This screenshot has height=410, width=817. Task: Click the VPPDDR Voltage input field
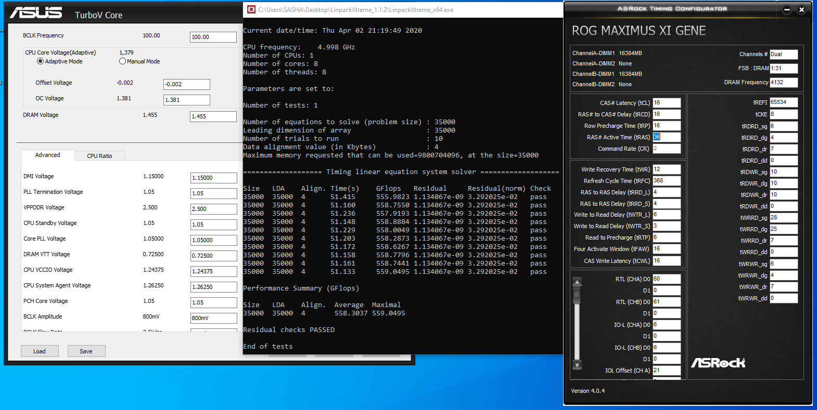click(x=214, y=209)
